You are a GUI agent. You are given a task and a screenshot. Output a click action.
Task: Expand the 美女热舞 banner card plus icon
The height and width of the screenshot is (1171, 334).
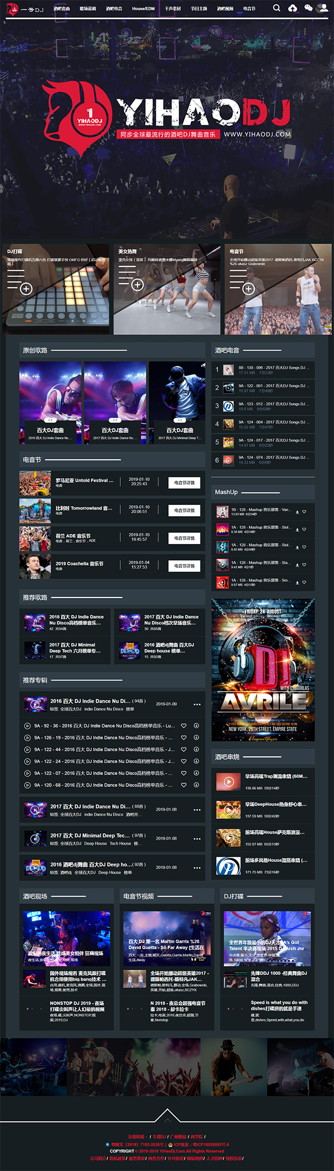pos(137,285)
